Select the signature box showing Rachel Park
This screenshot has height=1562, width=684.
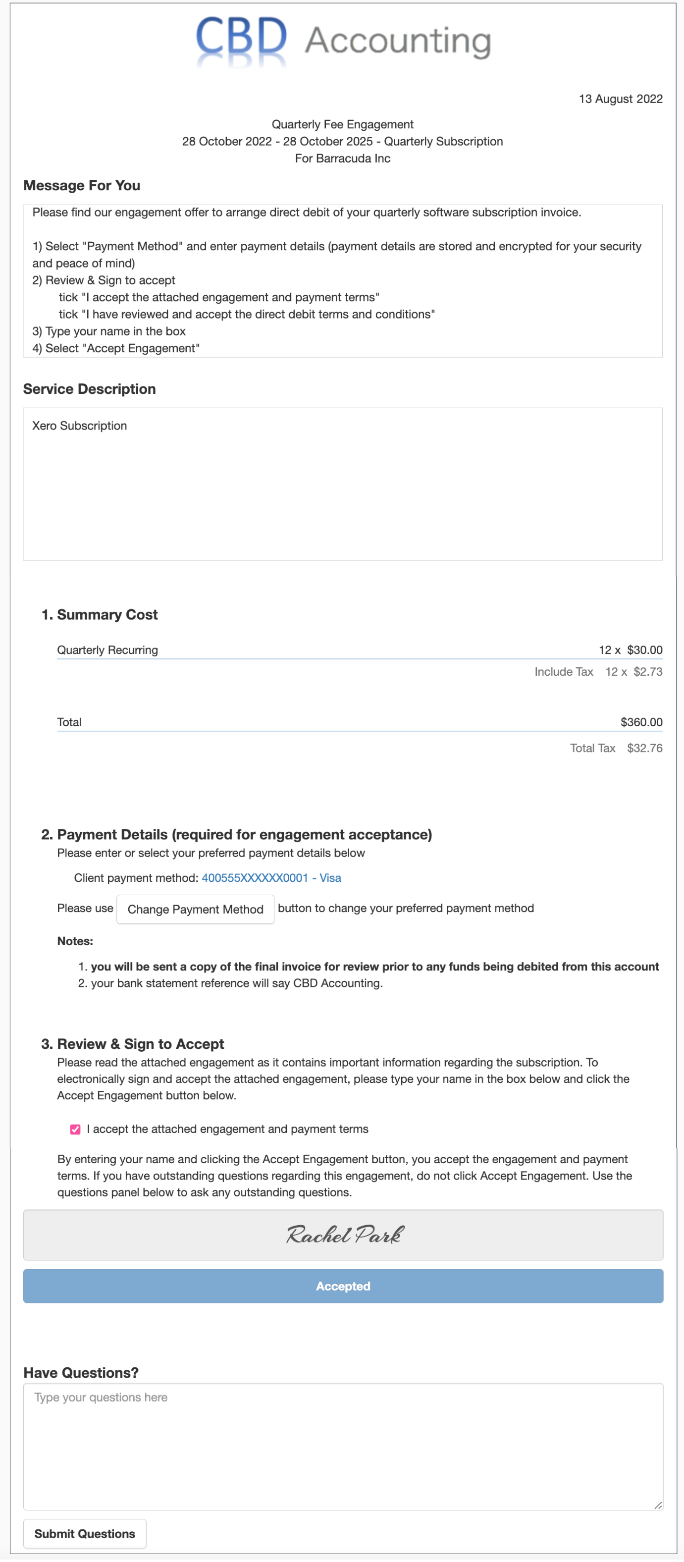click(343, 1235)
